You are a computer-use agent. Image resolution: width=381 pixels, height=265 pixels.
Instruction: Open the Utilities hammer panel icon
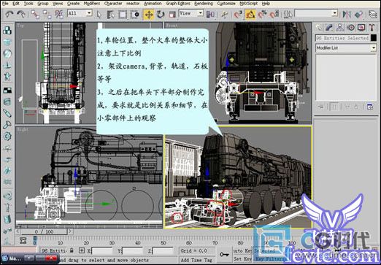click(x=372, y=28)
